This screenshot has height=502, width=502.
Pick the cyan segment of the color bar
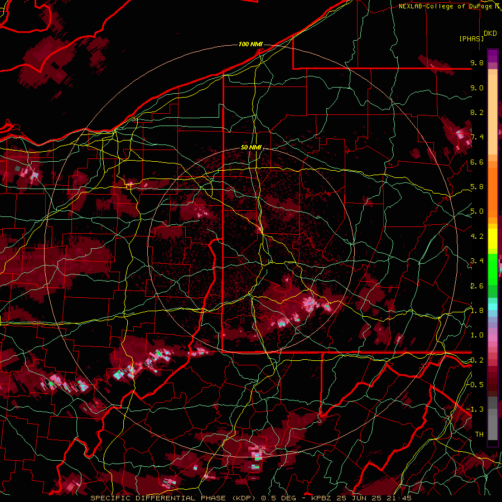click(x=493, y=306)
